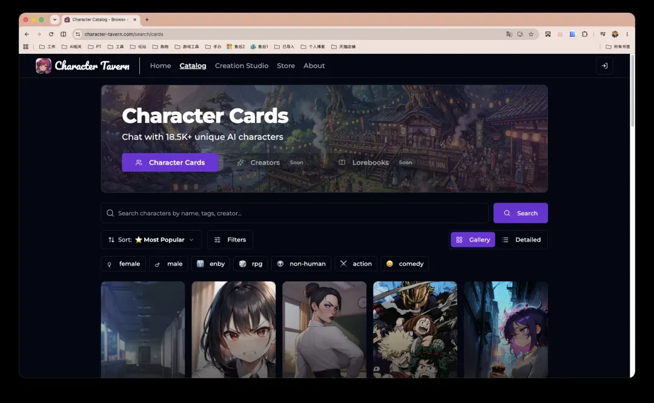Click the Lorebooks tab (Soon)

pos(375,163)
